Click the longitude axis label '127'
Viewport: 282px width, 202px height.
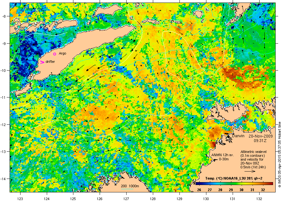point(126,199)
